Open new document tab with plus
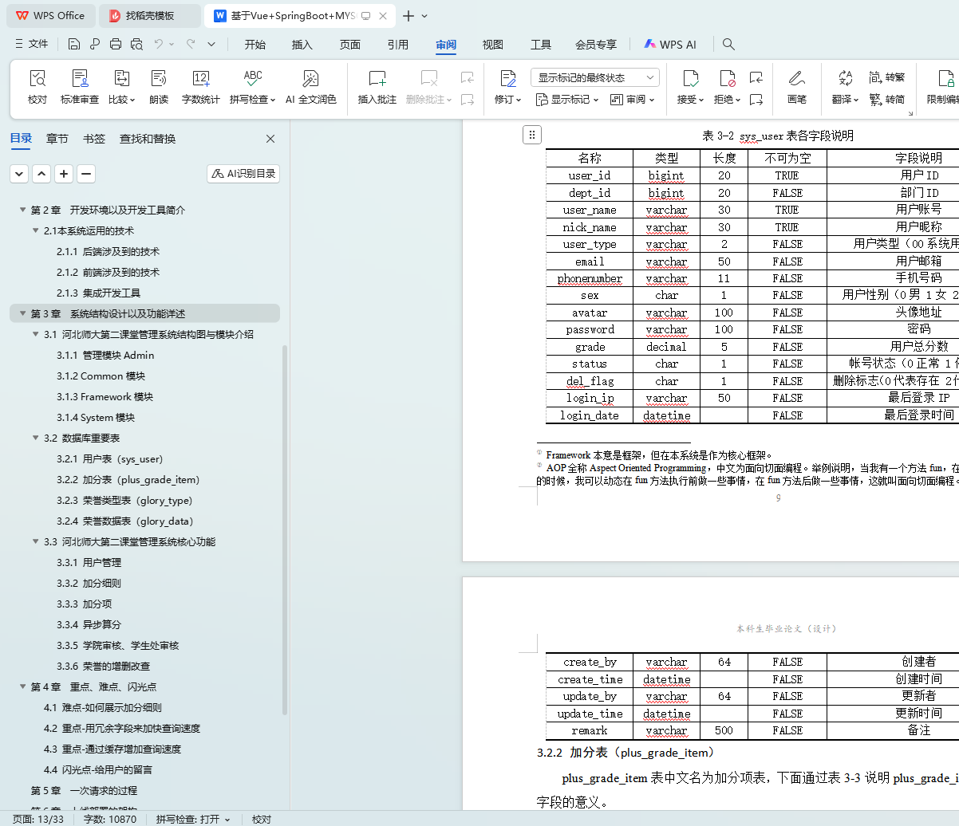Screen dimensions: 959x826 (x=408, y=16)
